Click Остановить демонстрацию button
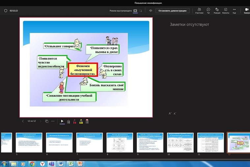Screen dimensions: 250x167 (x=172, y=11)
